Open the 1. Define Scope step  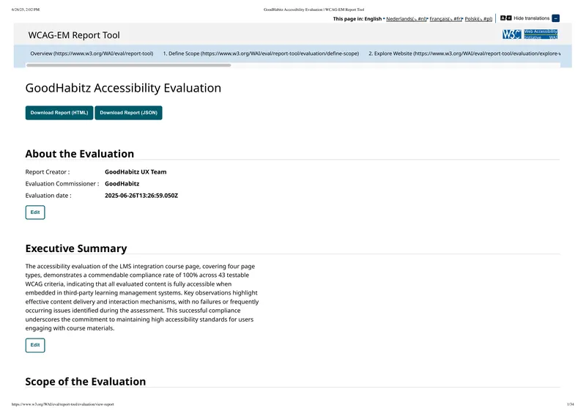click(x=261, y=53)
